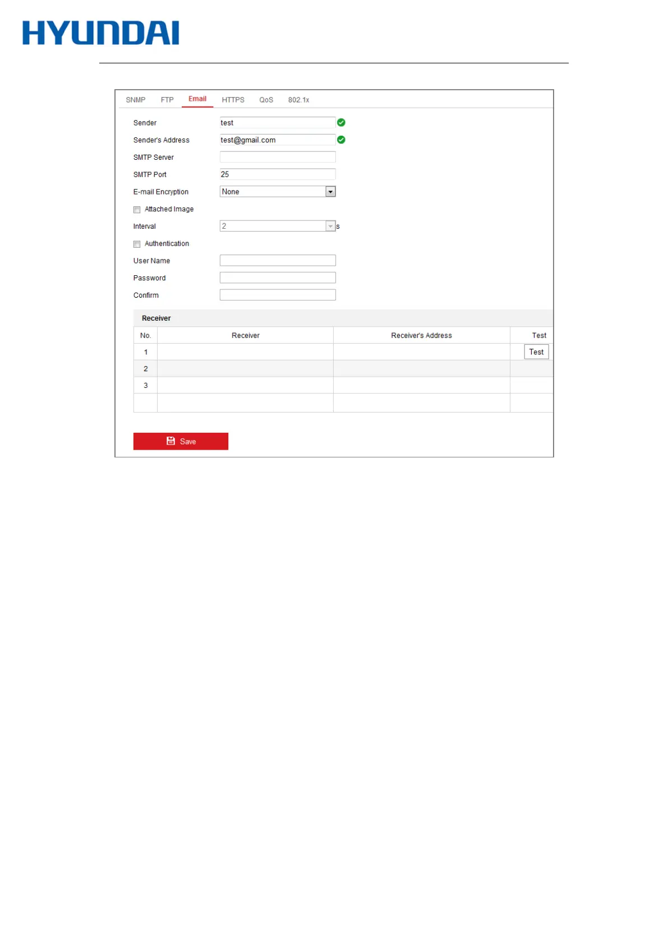The width and height of the screenshot is (668, 944).
Task: Click the Confirm password field
Action: click(x=278, y=295)
